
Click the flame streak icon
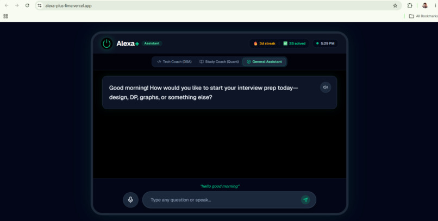coord(255,43)
